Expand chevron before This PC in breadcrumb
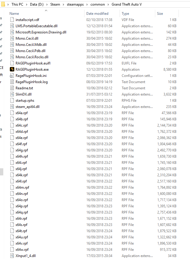The width and height of the screenshot is (190, 265). 8,4
